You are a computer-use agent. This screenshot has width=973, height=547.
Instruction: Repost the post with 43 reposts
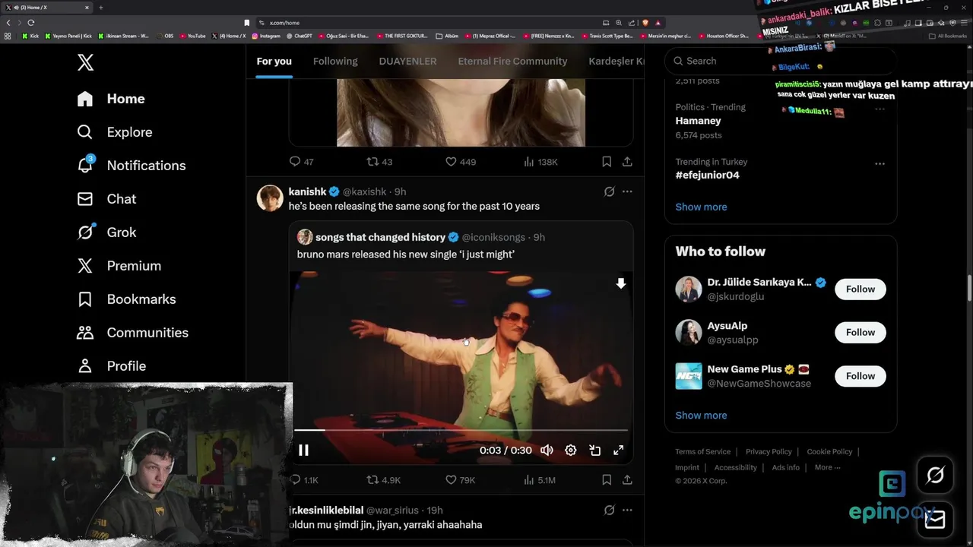coord(379,162)
